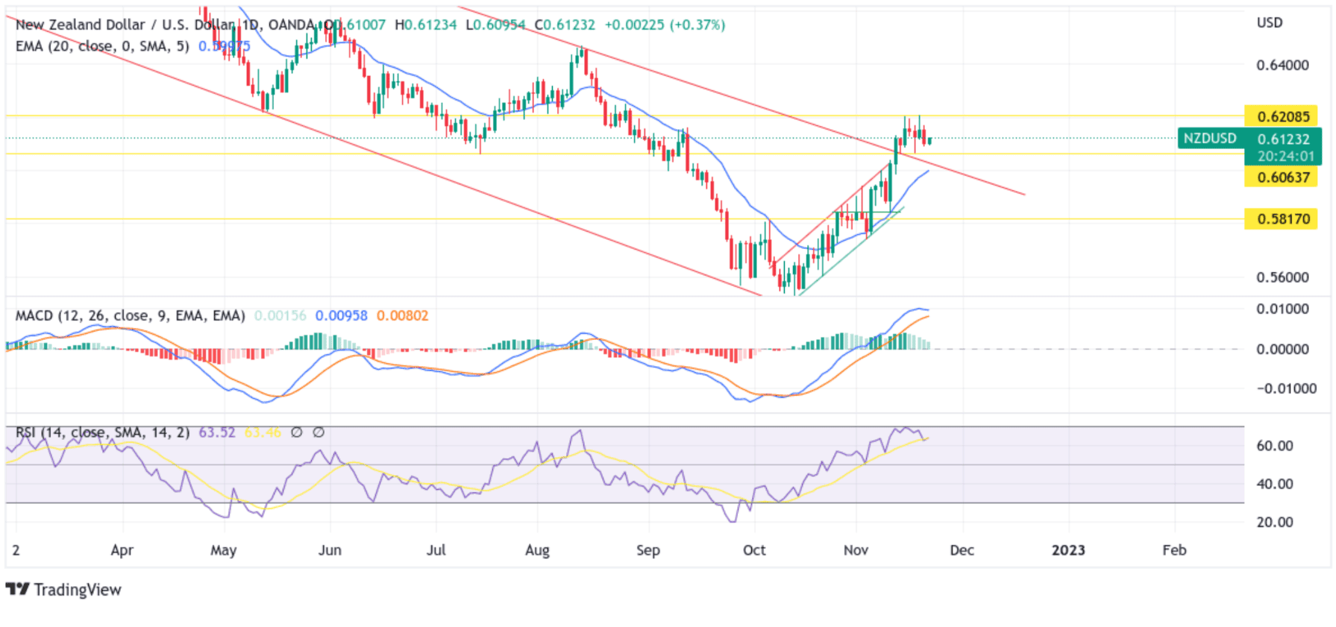Click the low value L0.60954
1336x627 pixels.
click(495, 25)
